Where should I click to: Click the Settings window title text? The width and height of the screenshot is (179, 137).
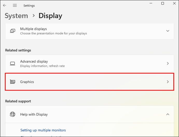click(29, 6)
